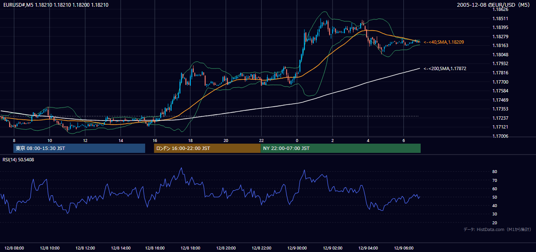Click the 12/9 00:00 date axis label
This screenshot has height=252, width=536.
tap(297, 248)
